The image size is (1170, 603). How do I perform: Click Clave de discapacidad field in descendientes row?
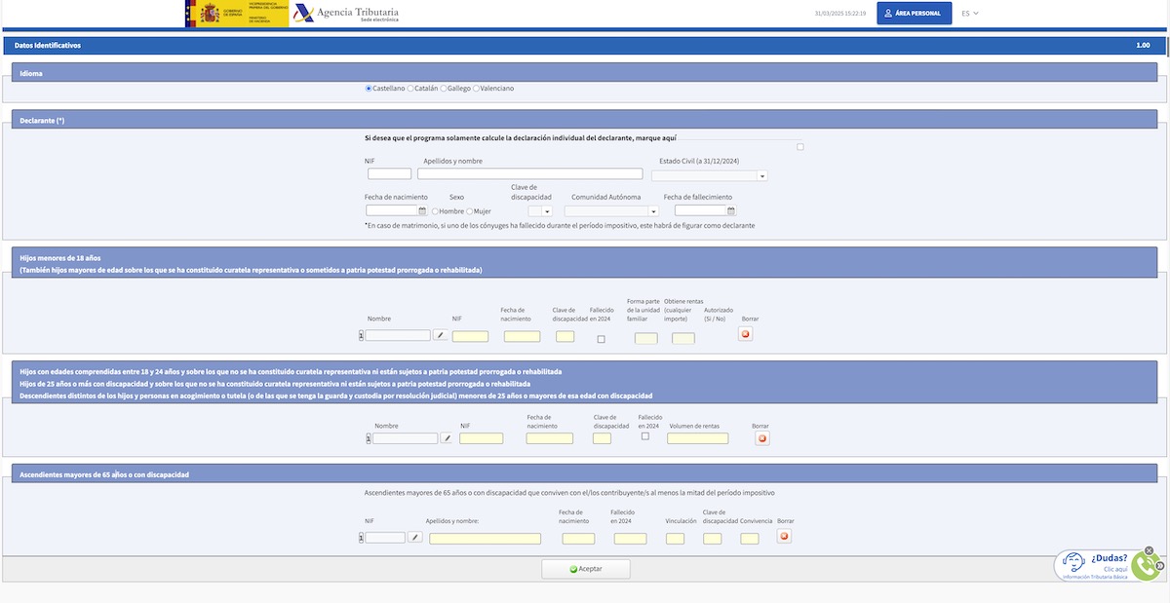pos(602,438)
